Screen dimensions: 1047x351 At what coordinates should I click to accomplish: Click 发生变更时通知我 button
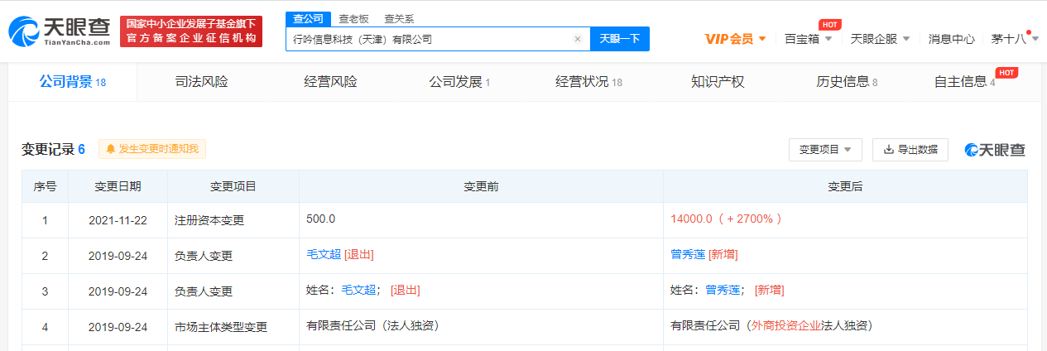[152, 149]
